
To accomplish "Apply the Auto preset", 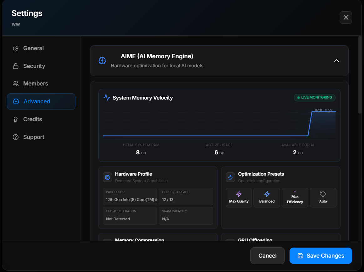I will 323,198.
